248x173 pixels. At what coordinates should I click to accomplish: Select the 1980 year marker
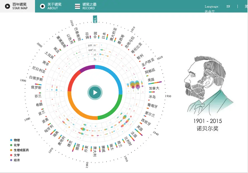click(27, 119)
